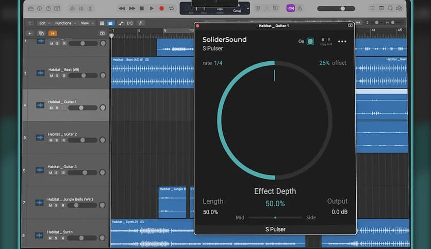Click the Effect Depth 50.0% value

(275, 204)
